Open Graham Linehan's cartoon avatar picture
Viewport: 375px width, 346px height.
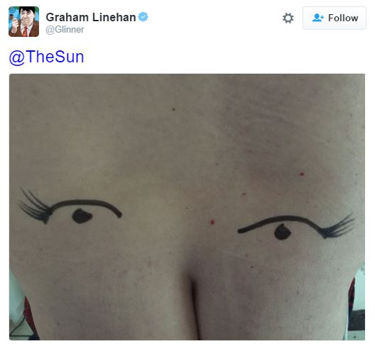(x=23, y=21)
